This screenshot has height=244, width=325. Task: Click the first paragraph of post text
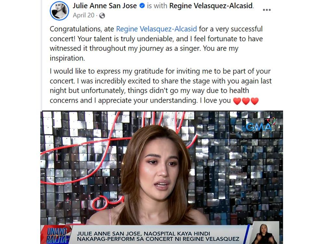coord(156,43)
